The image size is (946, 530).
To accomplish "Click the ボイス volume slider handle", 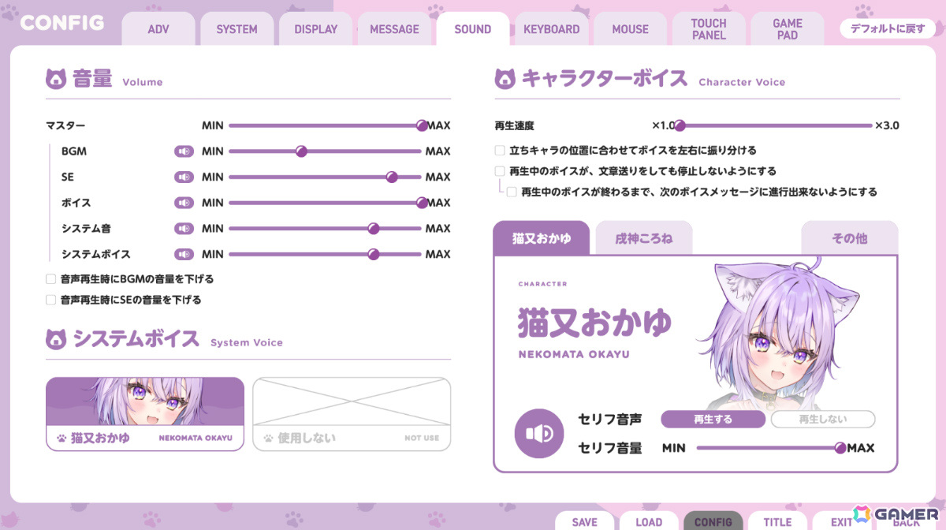I will tap(422, 203).
